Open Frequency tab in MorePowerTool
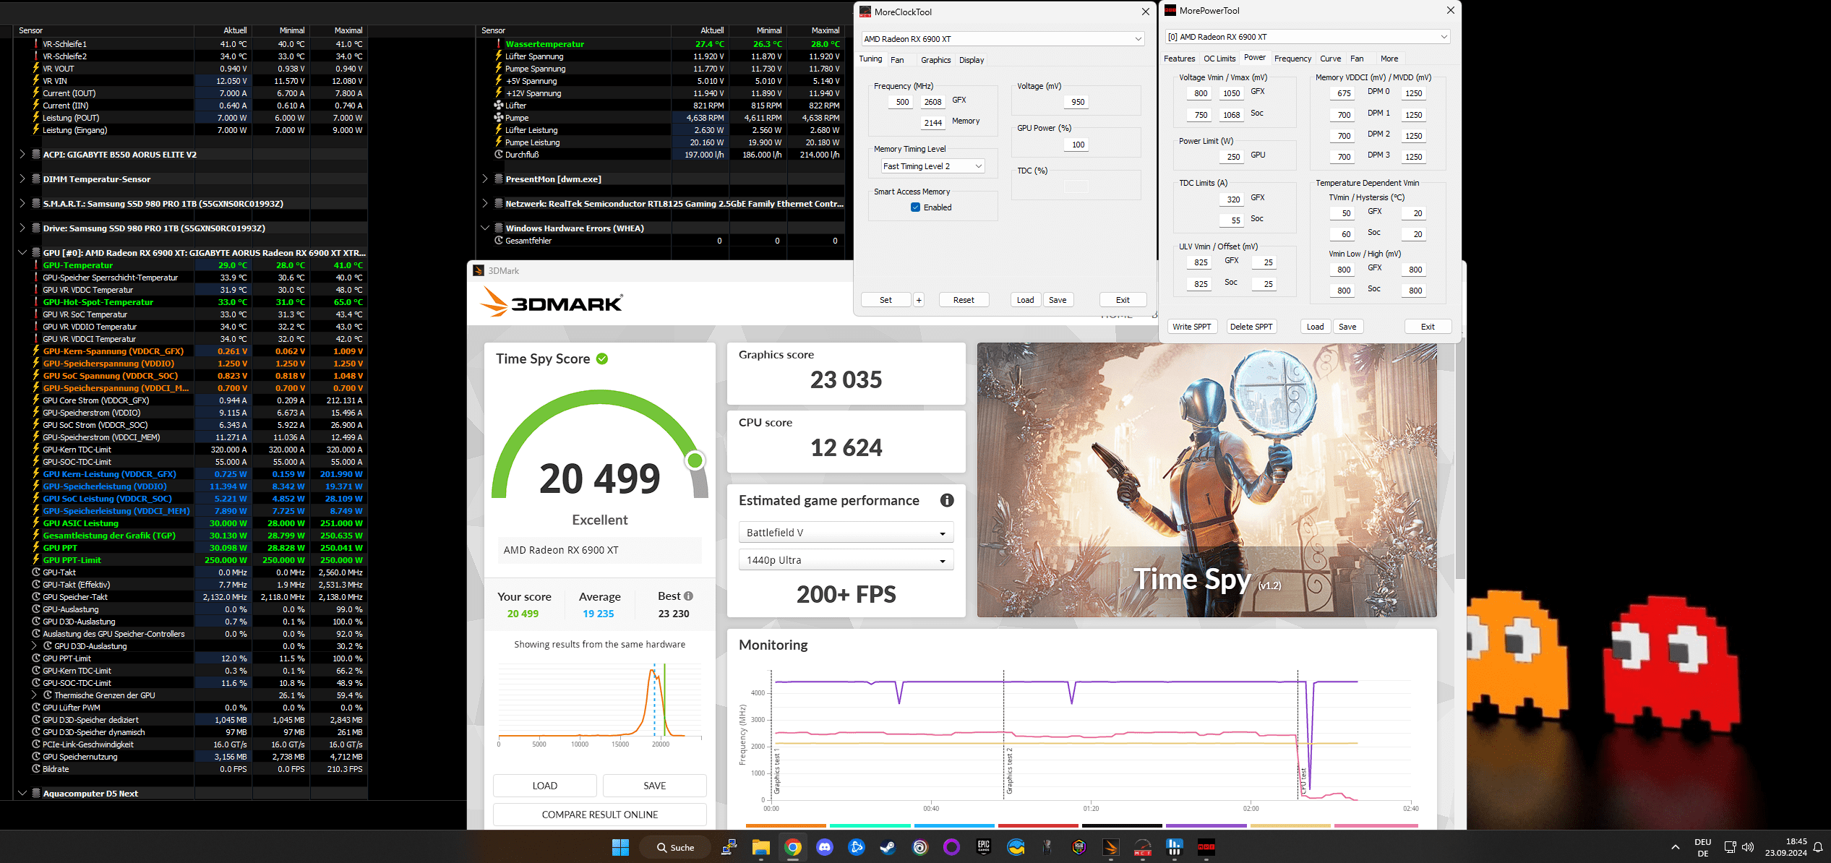1831x863 pixels. coord(1292,59)
